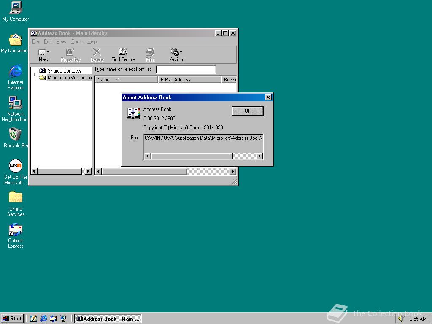
Task: Open the Start menu
Action: pyautogui.click(x=12, y=319)
